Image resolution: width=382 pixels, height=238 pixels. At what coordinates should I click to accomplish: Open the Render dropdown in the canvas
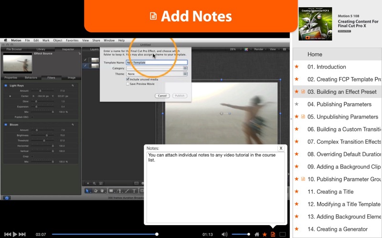pos(260,50)
